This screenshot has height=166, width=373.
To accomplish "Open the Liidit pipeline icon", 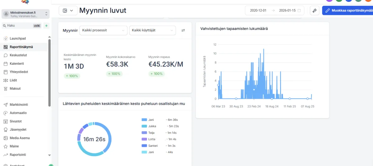I will tap(6, 80).
